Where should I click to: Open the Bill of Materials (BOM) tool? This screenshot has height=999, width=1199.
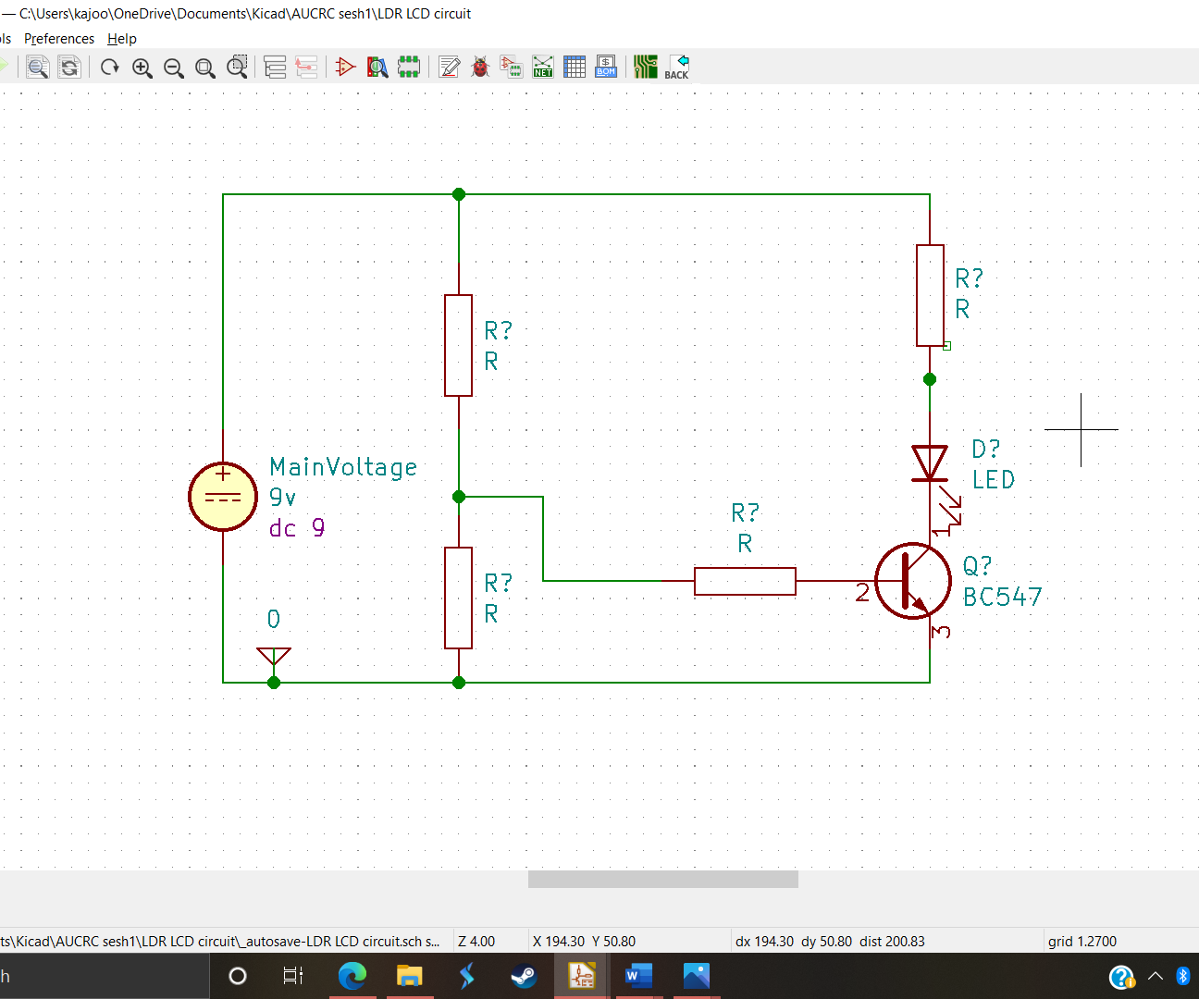pyautogui.click(x=605, y=67)
